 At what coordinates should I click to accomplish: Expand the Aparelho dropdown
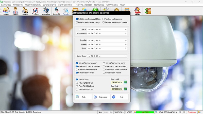126,41
